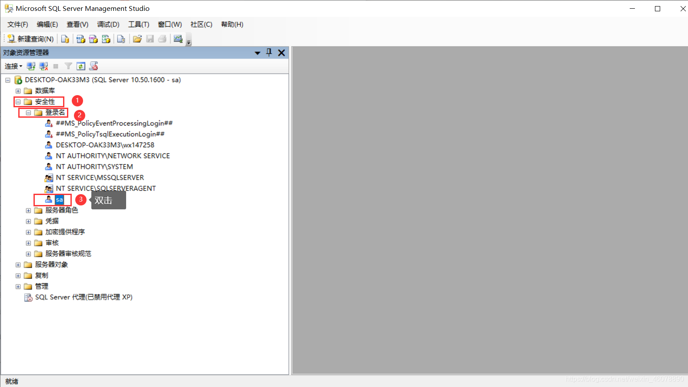The image size is (688, 387).
Task: Click the user icon beside NT AUTHORITY\SYSTEM
Action: [49, 167]
